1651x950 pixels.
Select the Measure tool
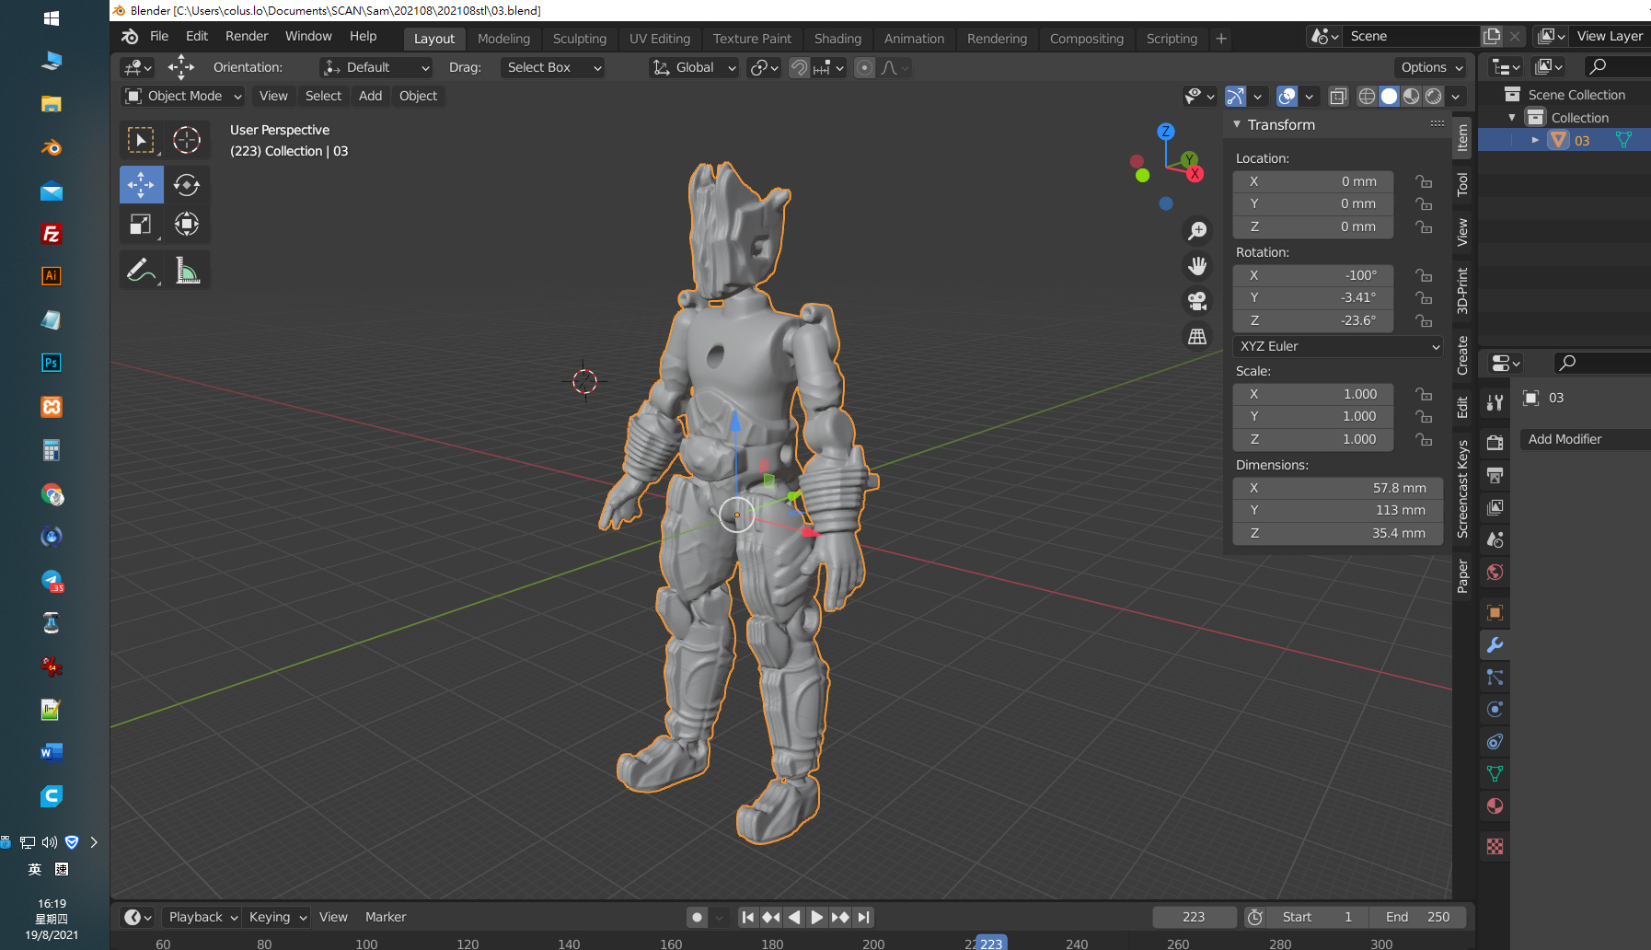pyautogui.click(x=188, y=271)
